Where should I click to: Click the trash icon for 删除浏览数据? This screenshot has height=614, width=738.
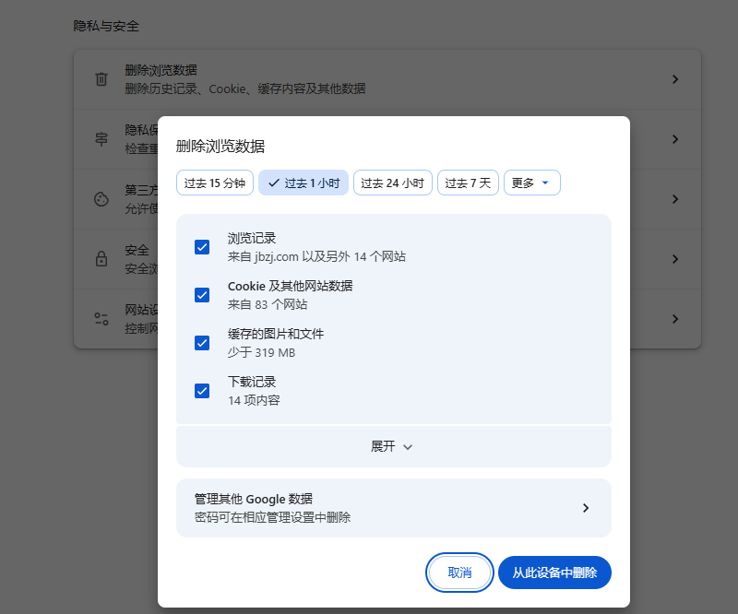coord(101,79)
